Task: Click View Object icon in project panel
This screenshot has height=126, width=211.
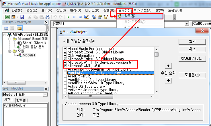Action: click(12, 28)
